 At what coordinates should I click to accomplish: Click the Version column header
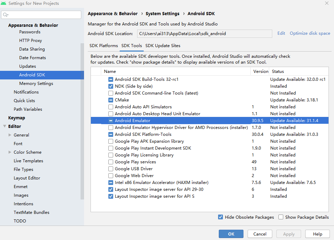point(260,71)
